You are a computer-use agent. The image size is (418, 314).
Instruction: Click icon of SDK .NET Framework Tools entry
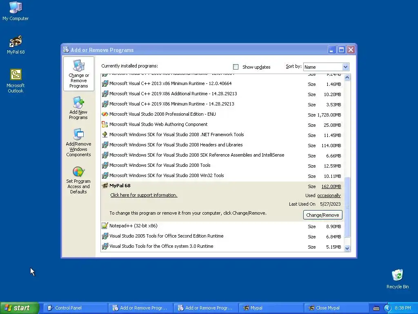pyautogui.click(x=105, y=135)
